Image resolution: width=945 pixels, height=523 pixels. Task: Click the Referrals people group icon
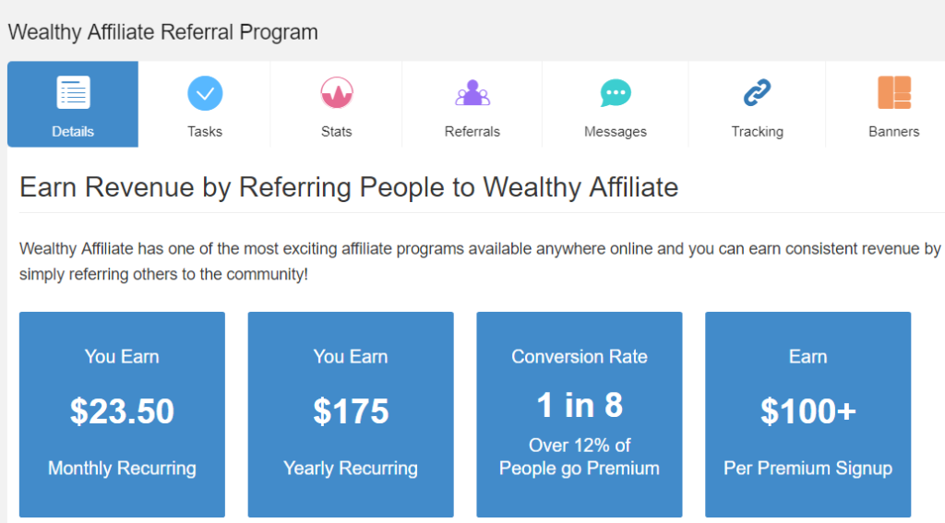tap(472, 93)
